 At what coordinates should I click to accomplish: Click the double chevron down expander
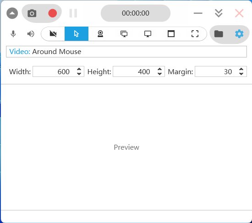point(219,13)
